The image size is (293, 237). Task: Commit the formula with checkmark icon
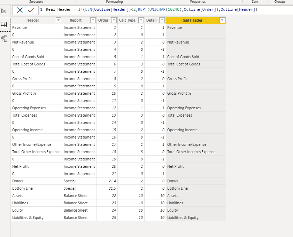[x=31, y=10]
